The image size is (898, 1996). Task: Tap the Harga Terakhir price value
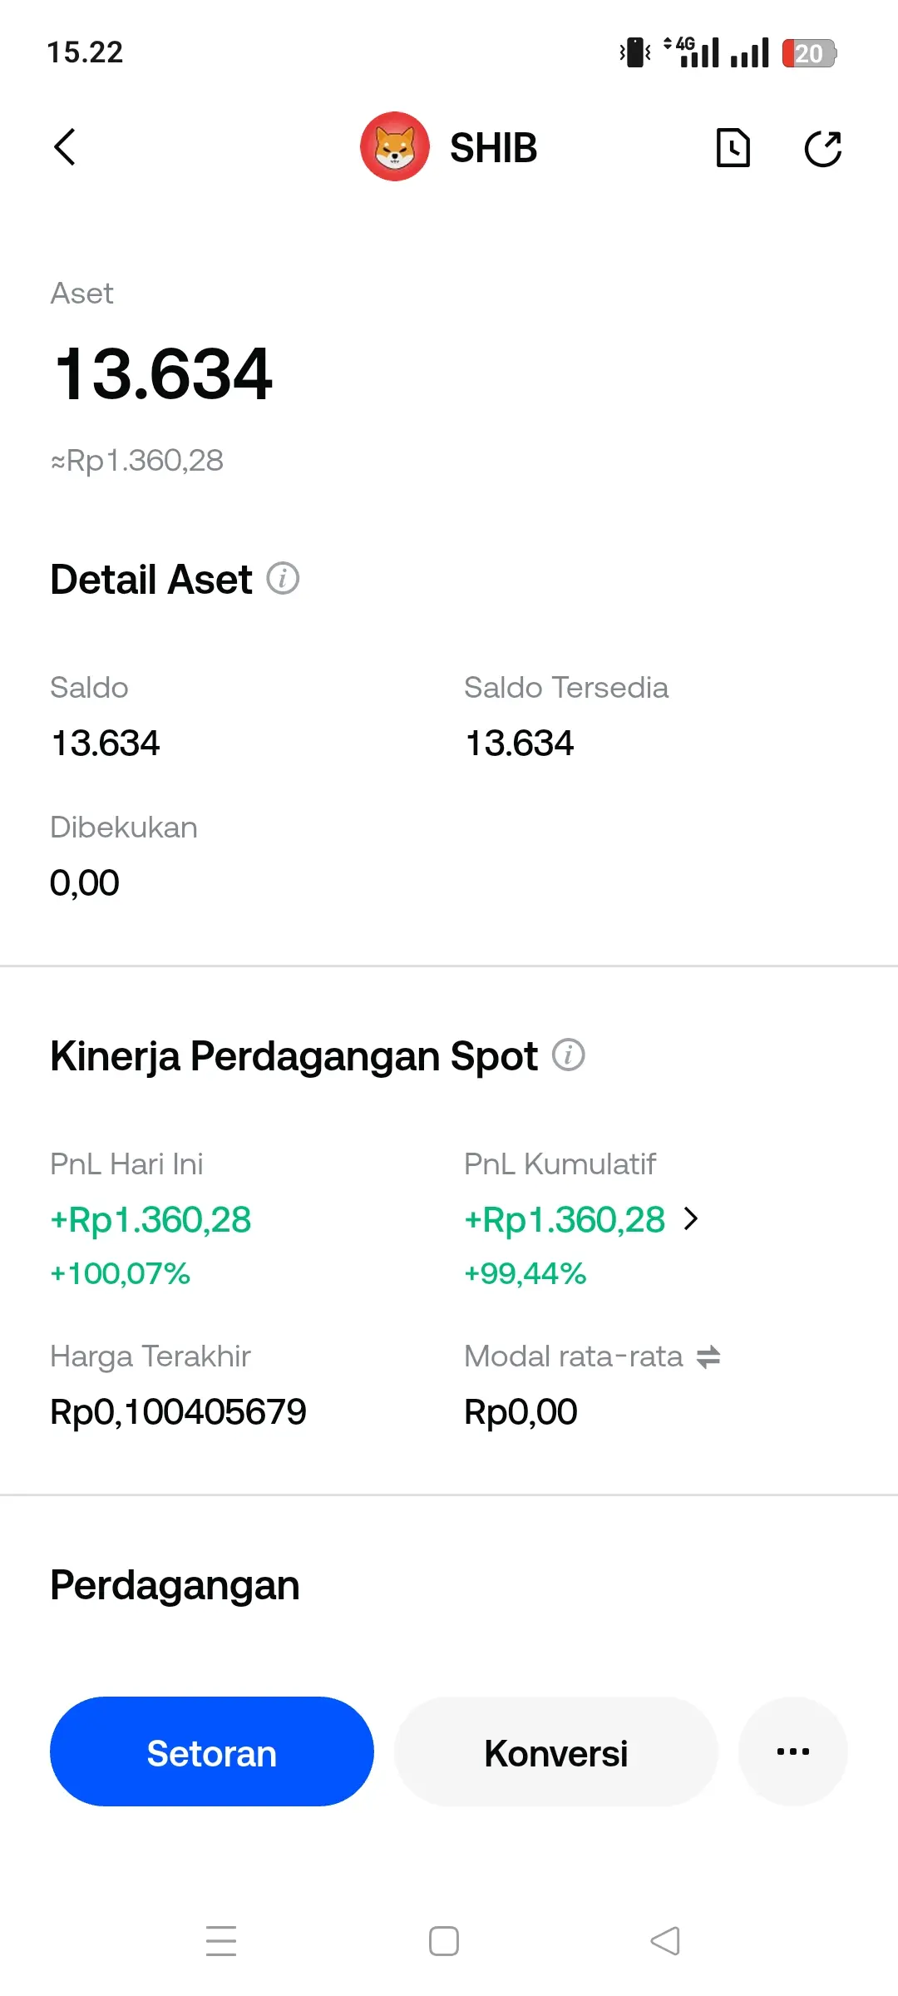(178, 1411)
